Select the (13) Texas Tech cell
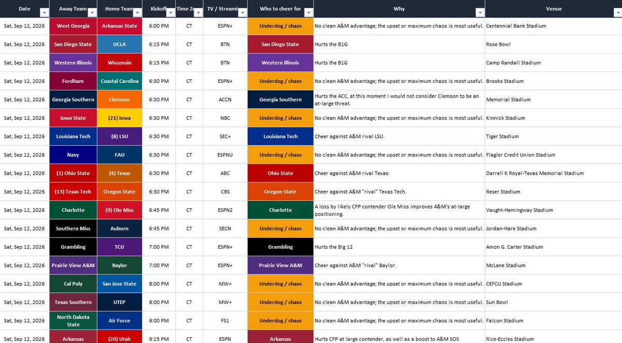This screenshot has height=343, width=622. coord(73,192)
